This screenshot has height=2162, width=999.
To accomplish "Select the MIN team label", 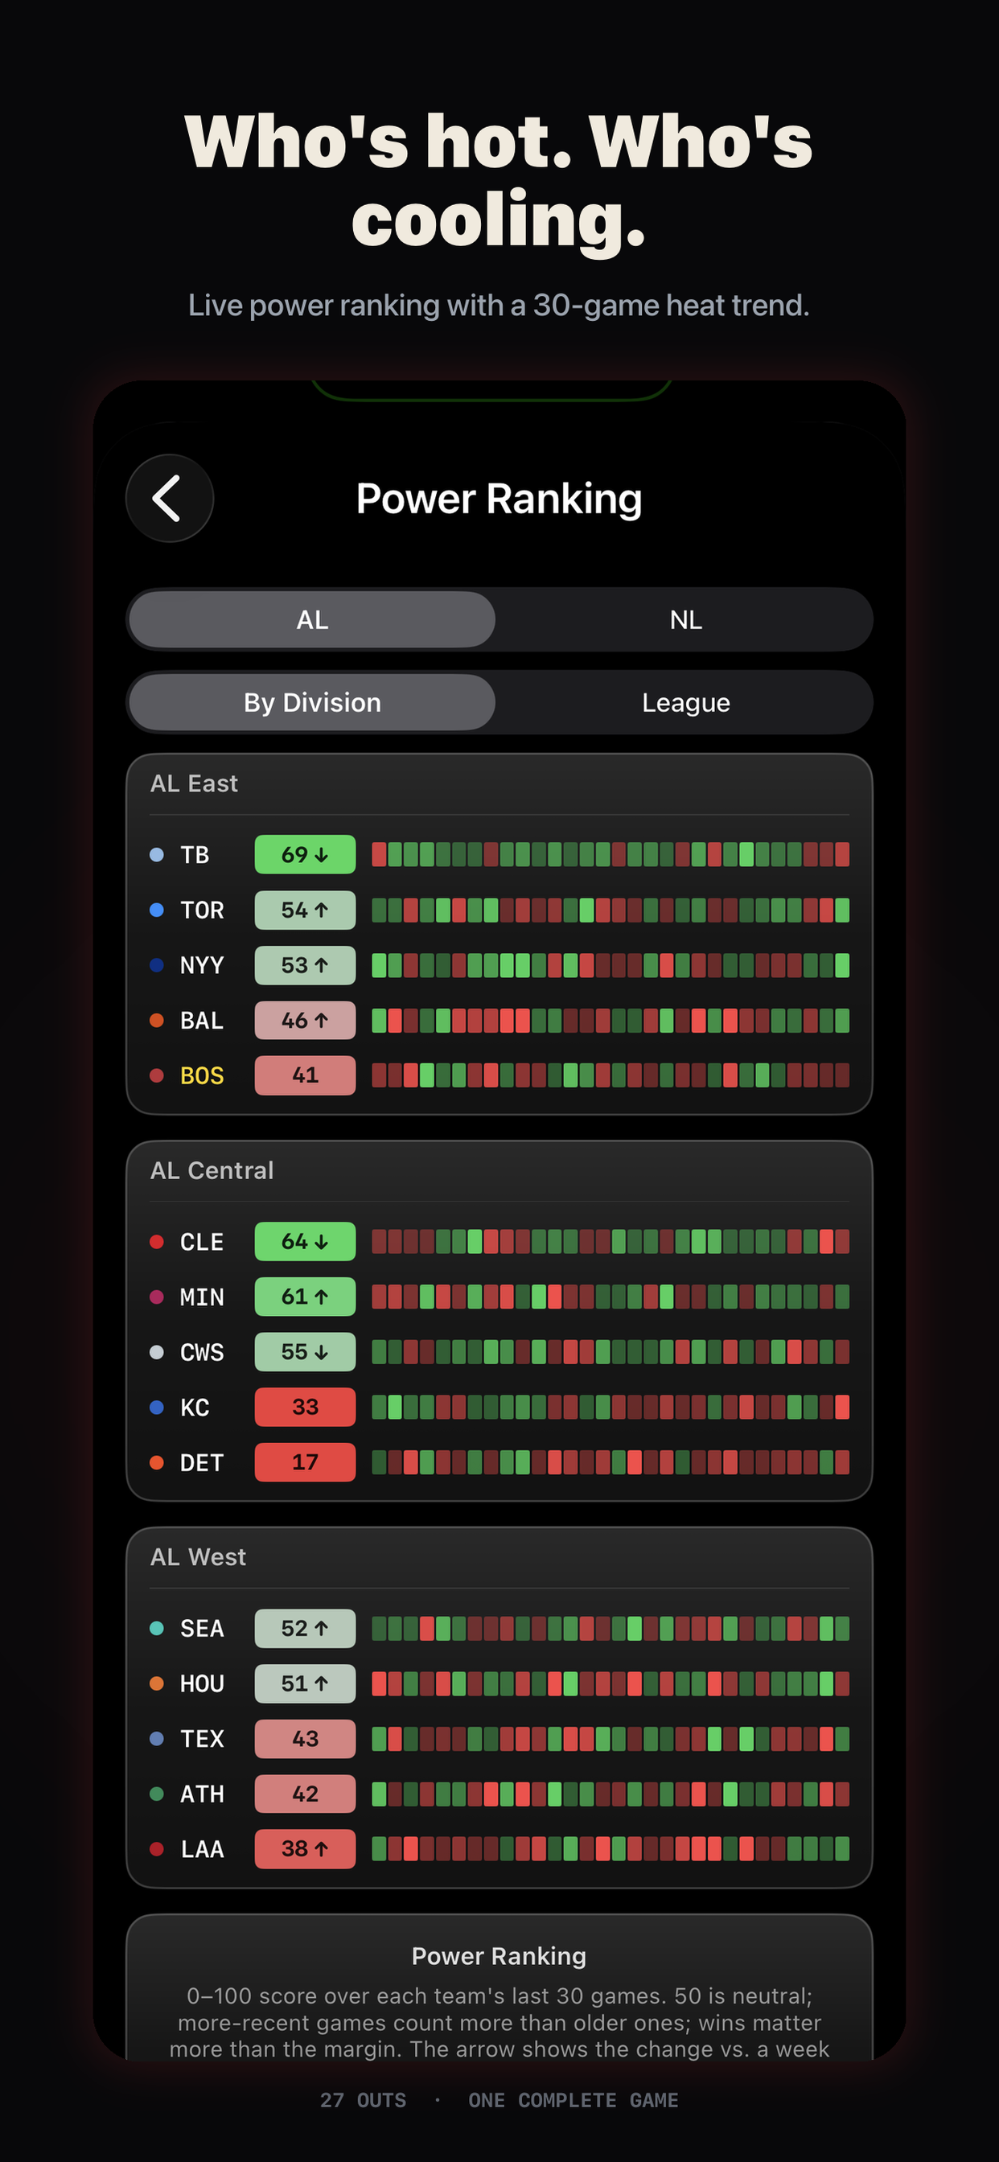I will coord(201,1297).
